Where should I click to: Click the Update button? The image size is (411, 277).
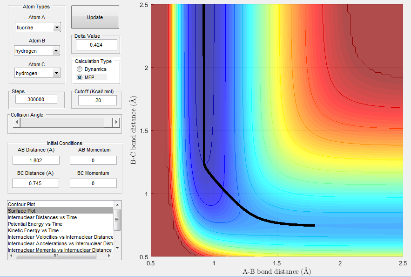tap(95, 17)
